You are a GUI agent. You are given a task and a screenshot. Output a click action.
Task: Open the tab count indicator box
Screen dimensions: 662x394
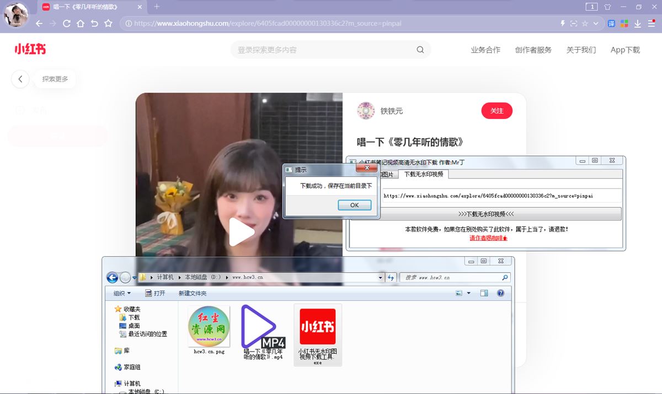point(591,7)
